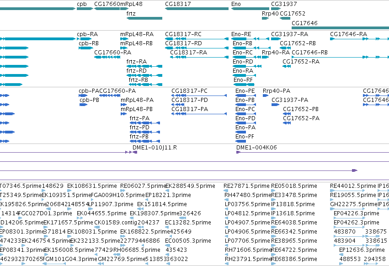Select the cpb gene label

(x=82, y=4)
